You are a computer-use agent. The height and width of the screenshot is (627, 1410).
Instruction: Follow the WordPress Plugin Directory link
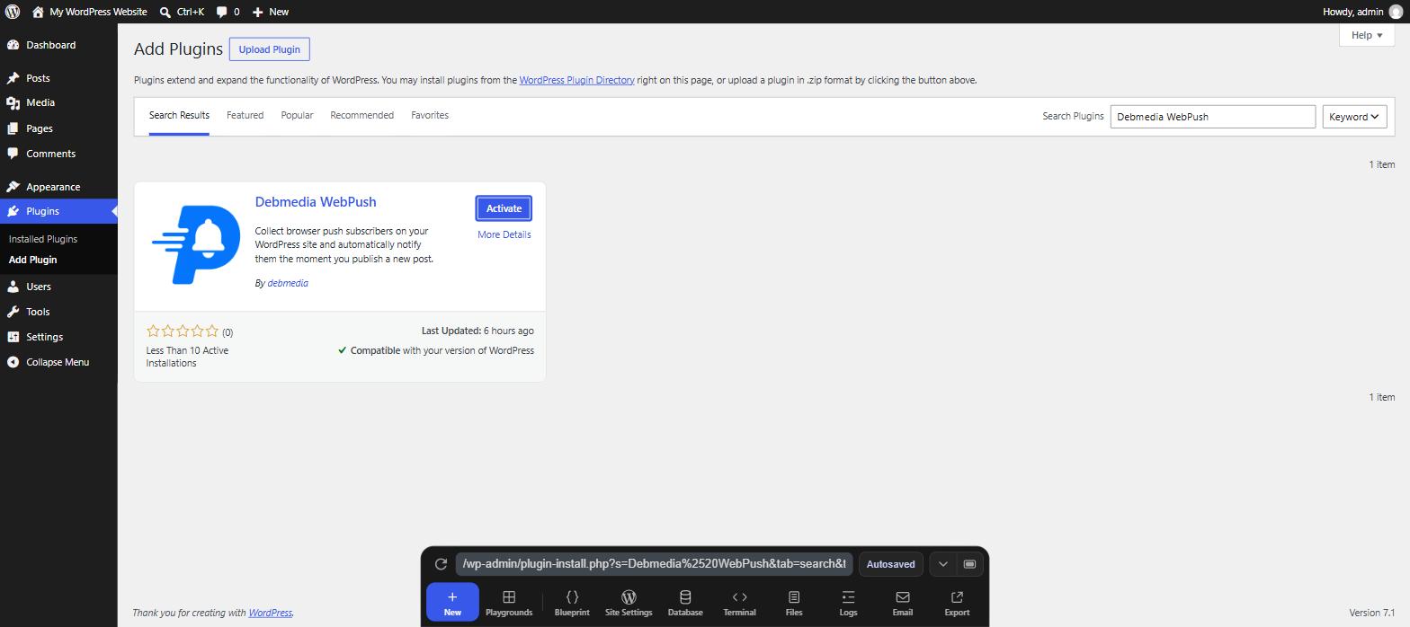pos(576,80)
